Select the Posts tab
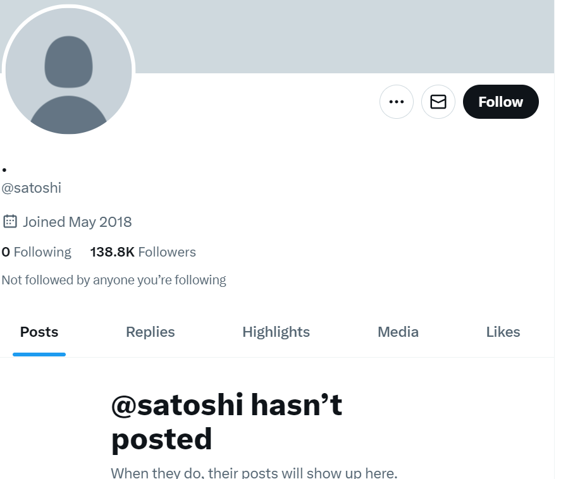This screenshot has height=479, width=568. 39,332
